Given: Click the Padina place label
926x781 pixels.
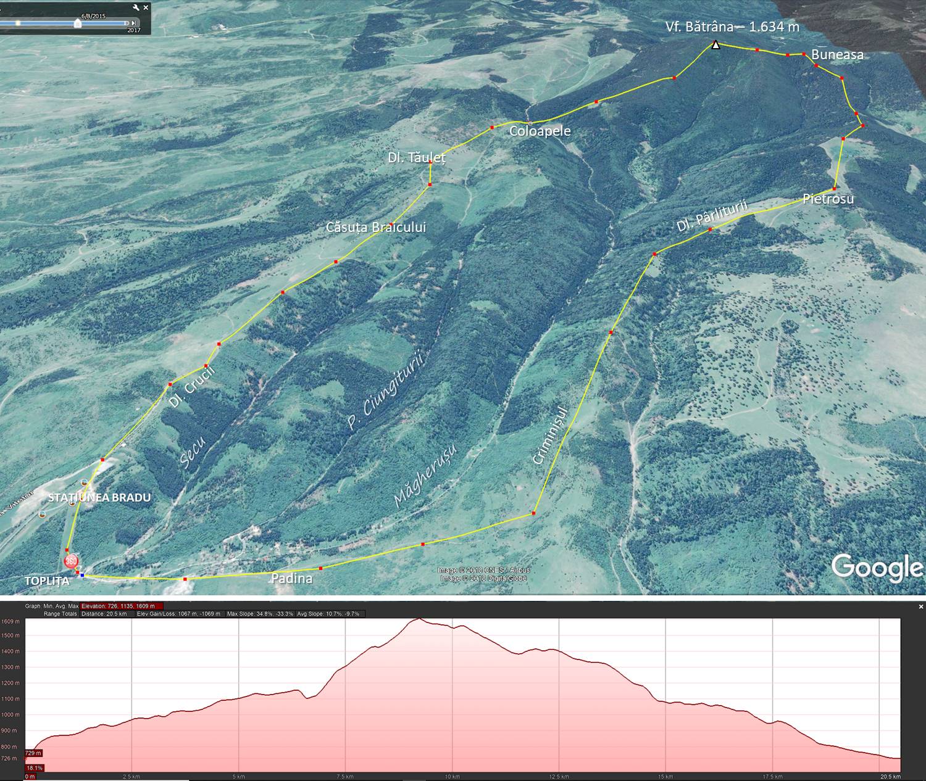Looking at the screenshot, I should [291, 579].
